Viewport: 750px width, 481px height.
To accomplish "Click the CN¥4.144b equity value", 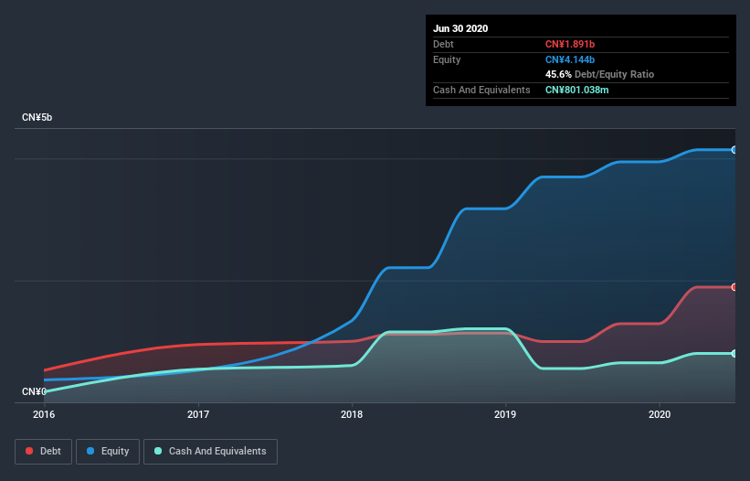I will tap(570, 59).
